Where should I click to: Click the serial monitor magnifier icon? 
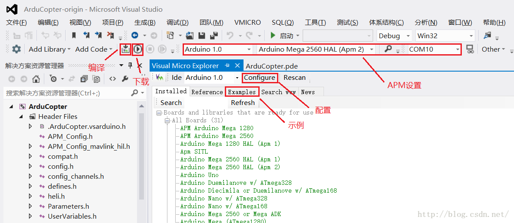pos(388,49)
